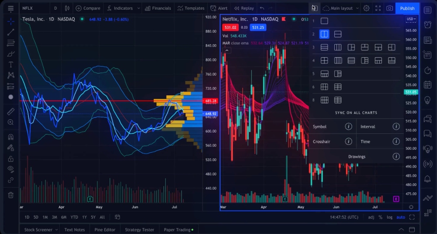
Task: Toggle Crosshair sync on all charts
Action: click(322, 142)
